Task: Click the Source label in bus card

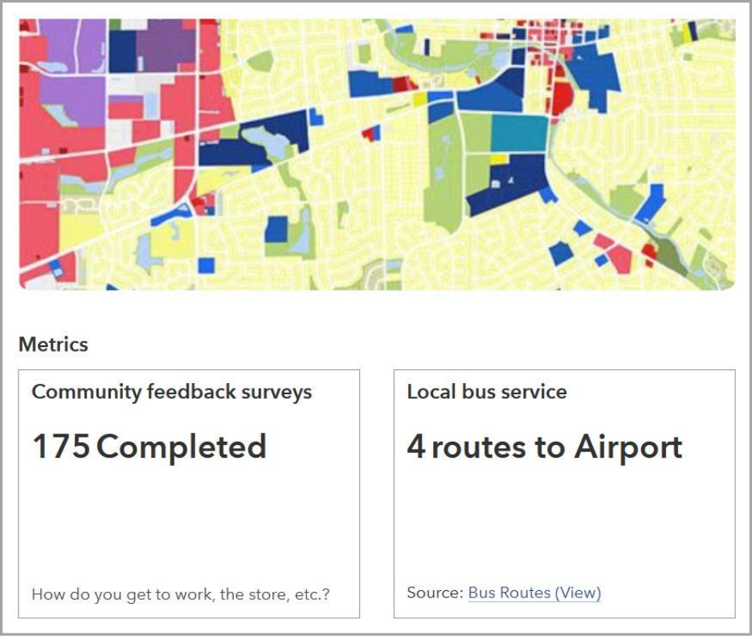Action: click(435, 593)
